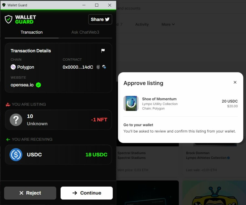
Task: Open the contract in the block explorer icon
Action: pyautogui.click(x=104, y=67)
